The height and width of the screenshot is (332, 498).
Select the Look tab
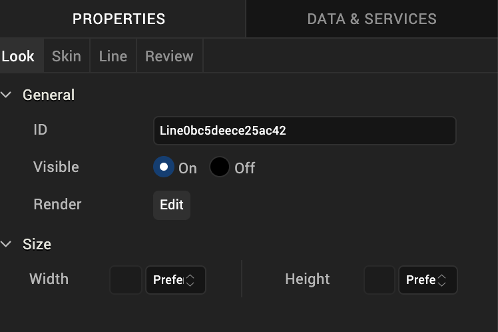point(18,56)
